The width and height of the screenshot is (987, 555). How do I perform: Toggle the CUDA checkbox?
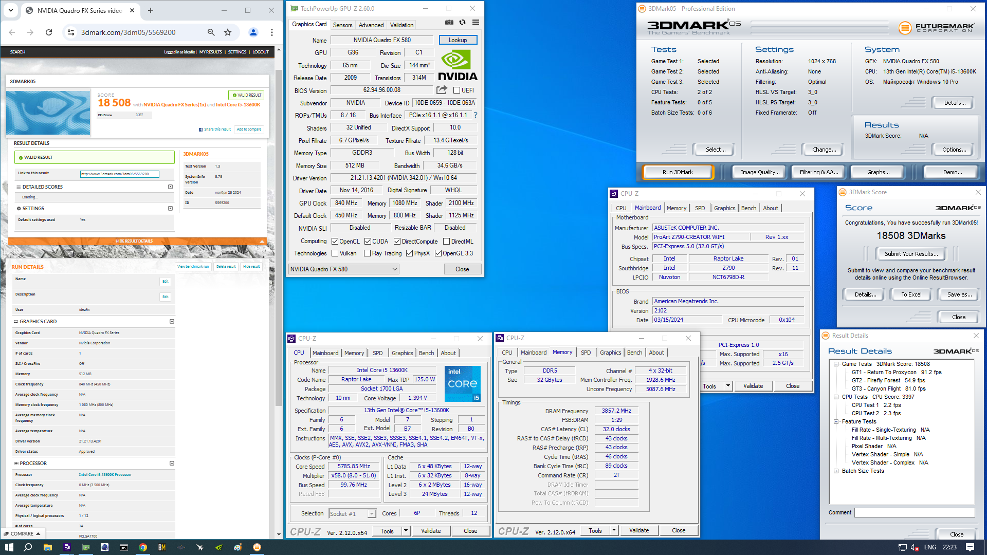368,242
